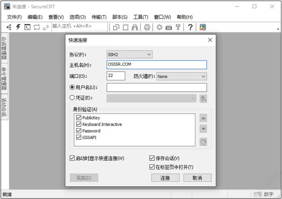
Task: Uncheck Keyboard Interactive authentication
Action: [78, 124]
